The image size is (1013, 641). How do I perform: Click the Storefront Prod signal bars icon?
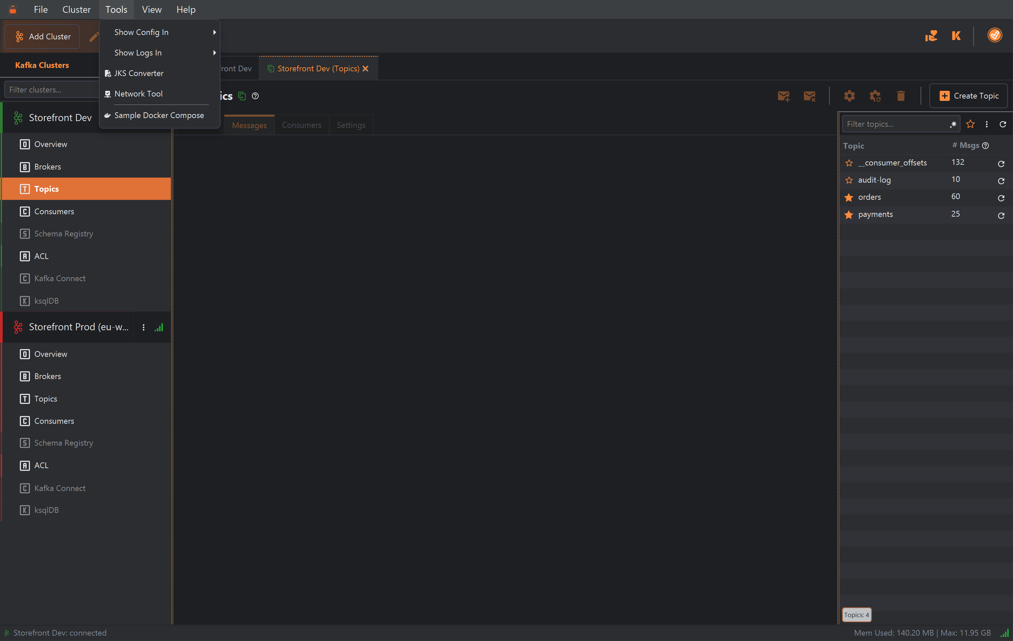click(x=159, y=327)
